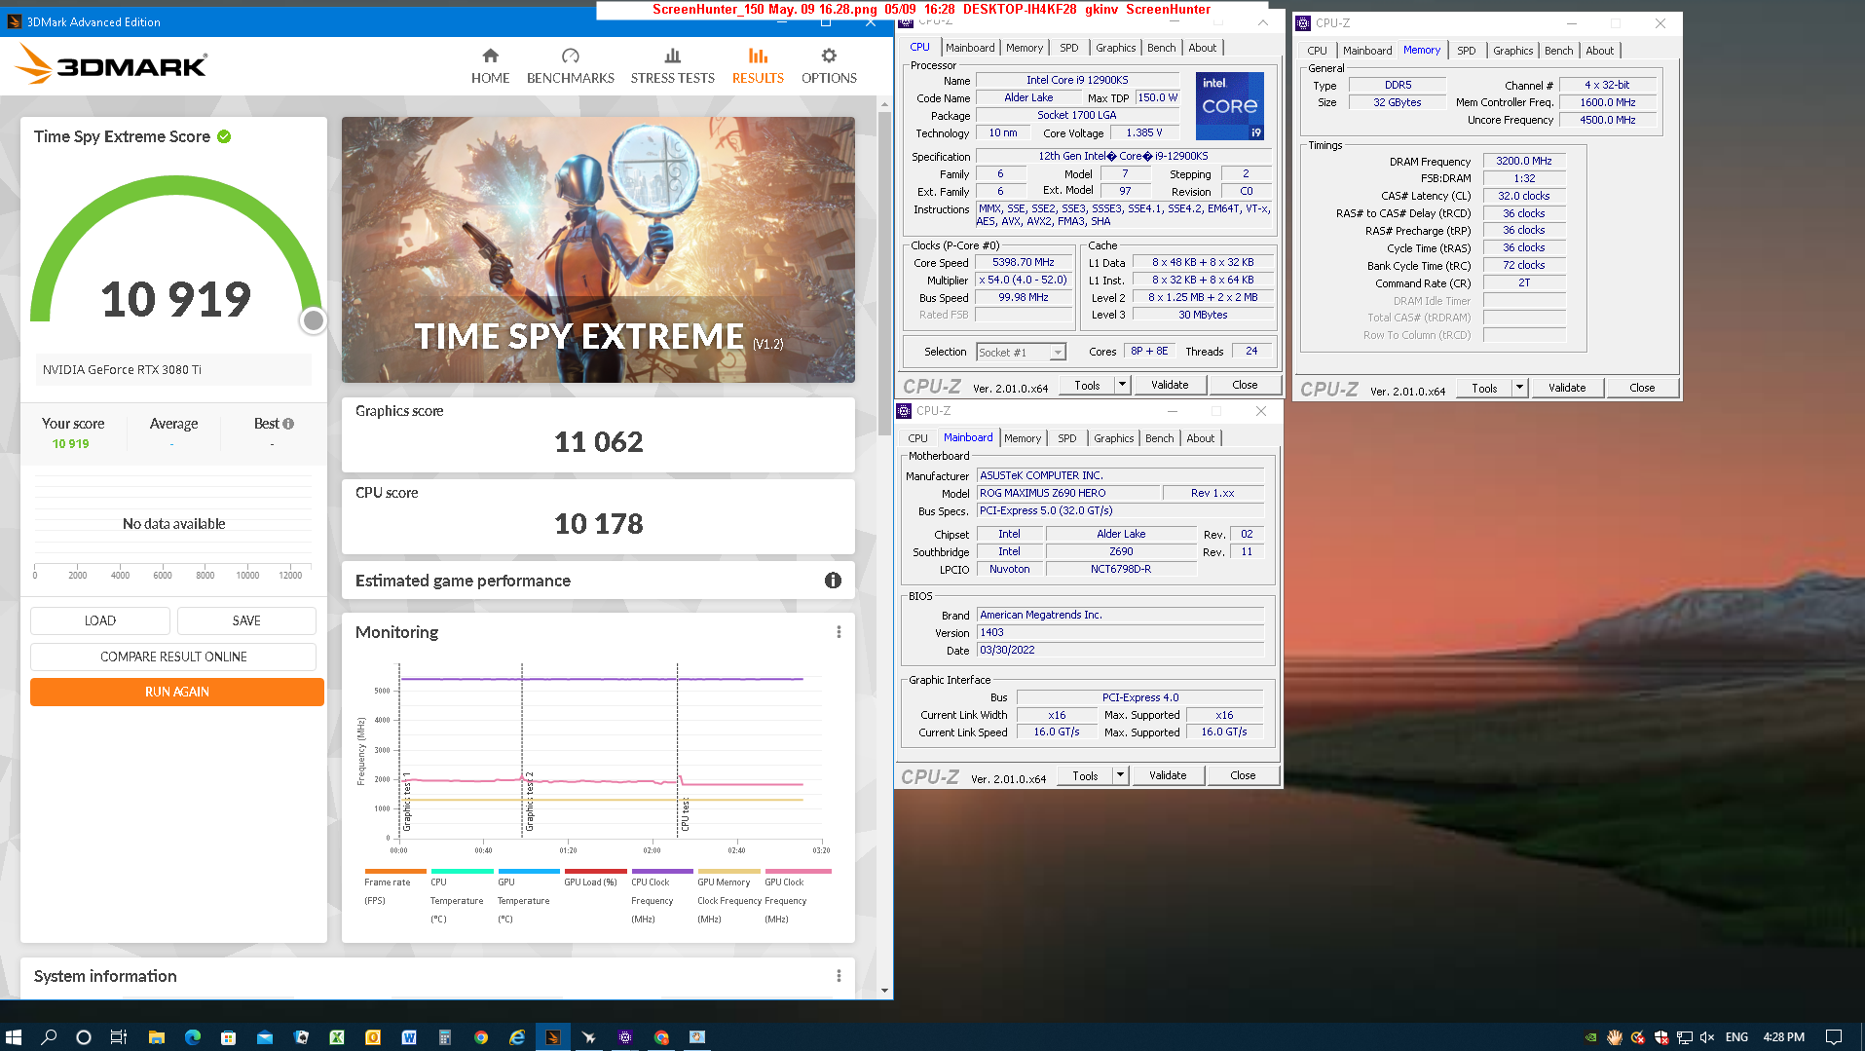Image resolution: width=1865 pixels, height=1051 pixels.
Task: Click the RESULTS bar-chart nav item
Action: tap(758, 66)
